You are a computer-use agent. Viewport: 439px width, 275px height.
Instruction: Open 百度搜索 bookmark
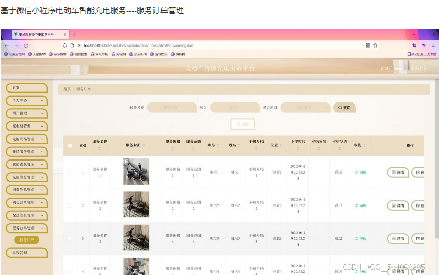79,54
